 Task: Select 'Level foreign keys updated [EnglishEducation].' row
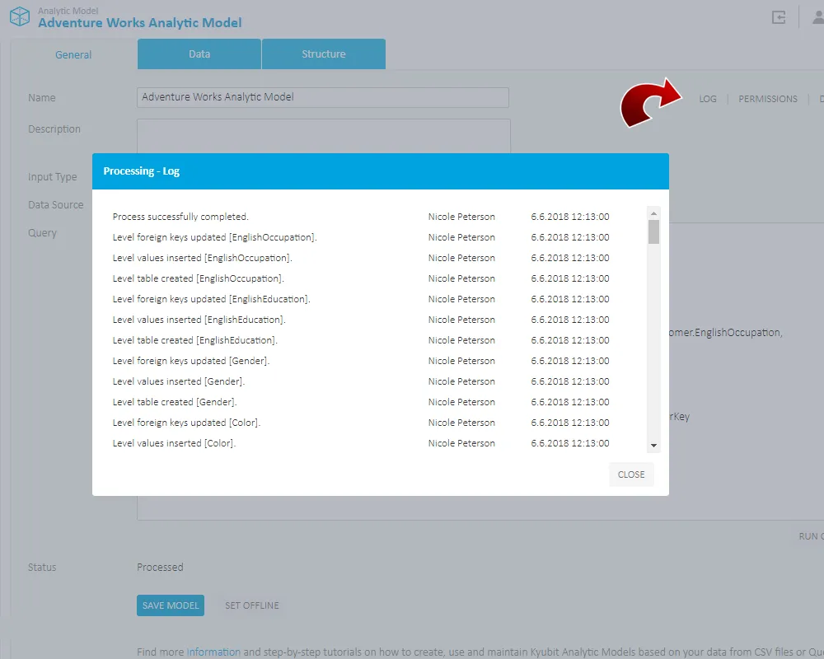tap(361, 299)
